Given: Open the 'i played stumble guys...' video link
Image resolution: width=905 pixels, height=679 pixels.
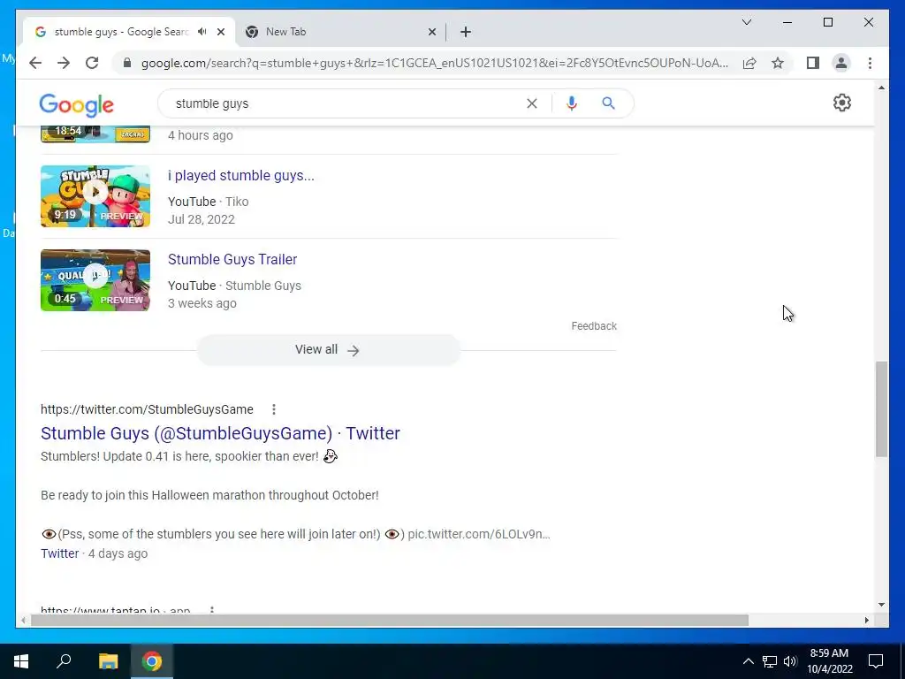Looking at the screenshot, I should point(241,176).
